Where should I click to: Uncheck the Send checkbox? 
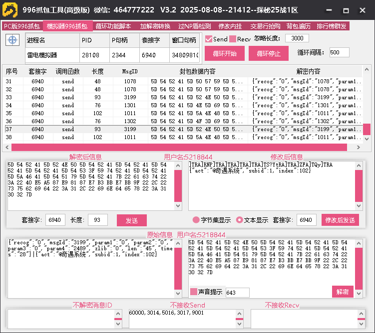pyautogui.click(x=209, y=39)
